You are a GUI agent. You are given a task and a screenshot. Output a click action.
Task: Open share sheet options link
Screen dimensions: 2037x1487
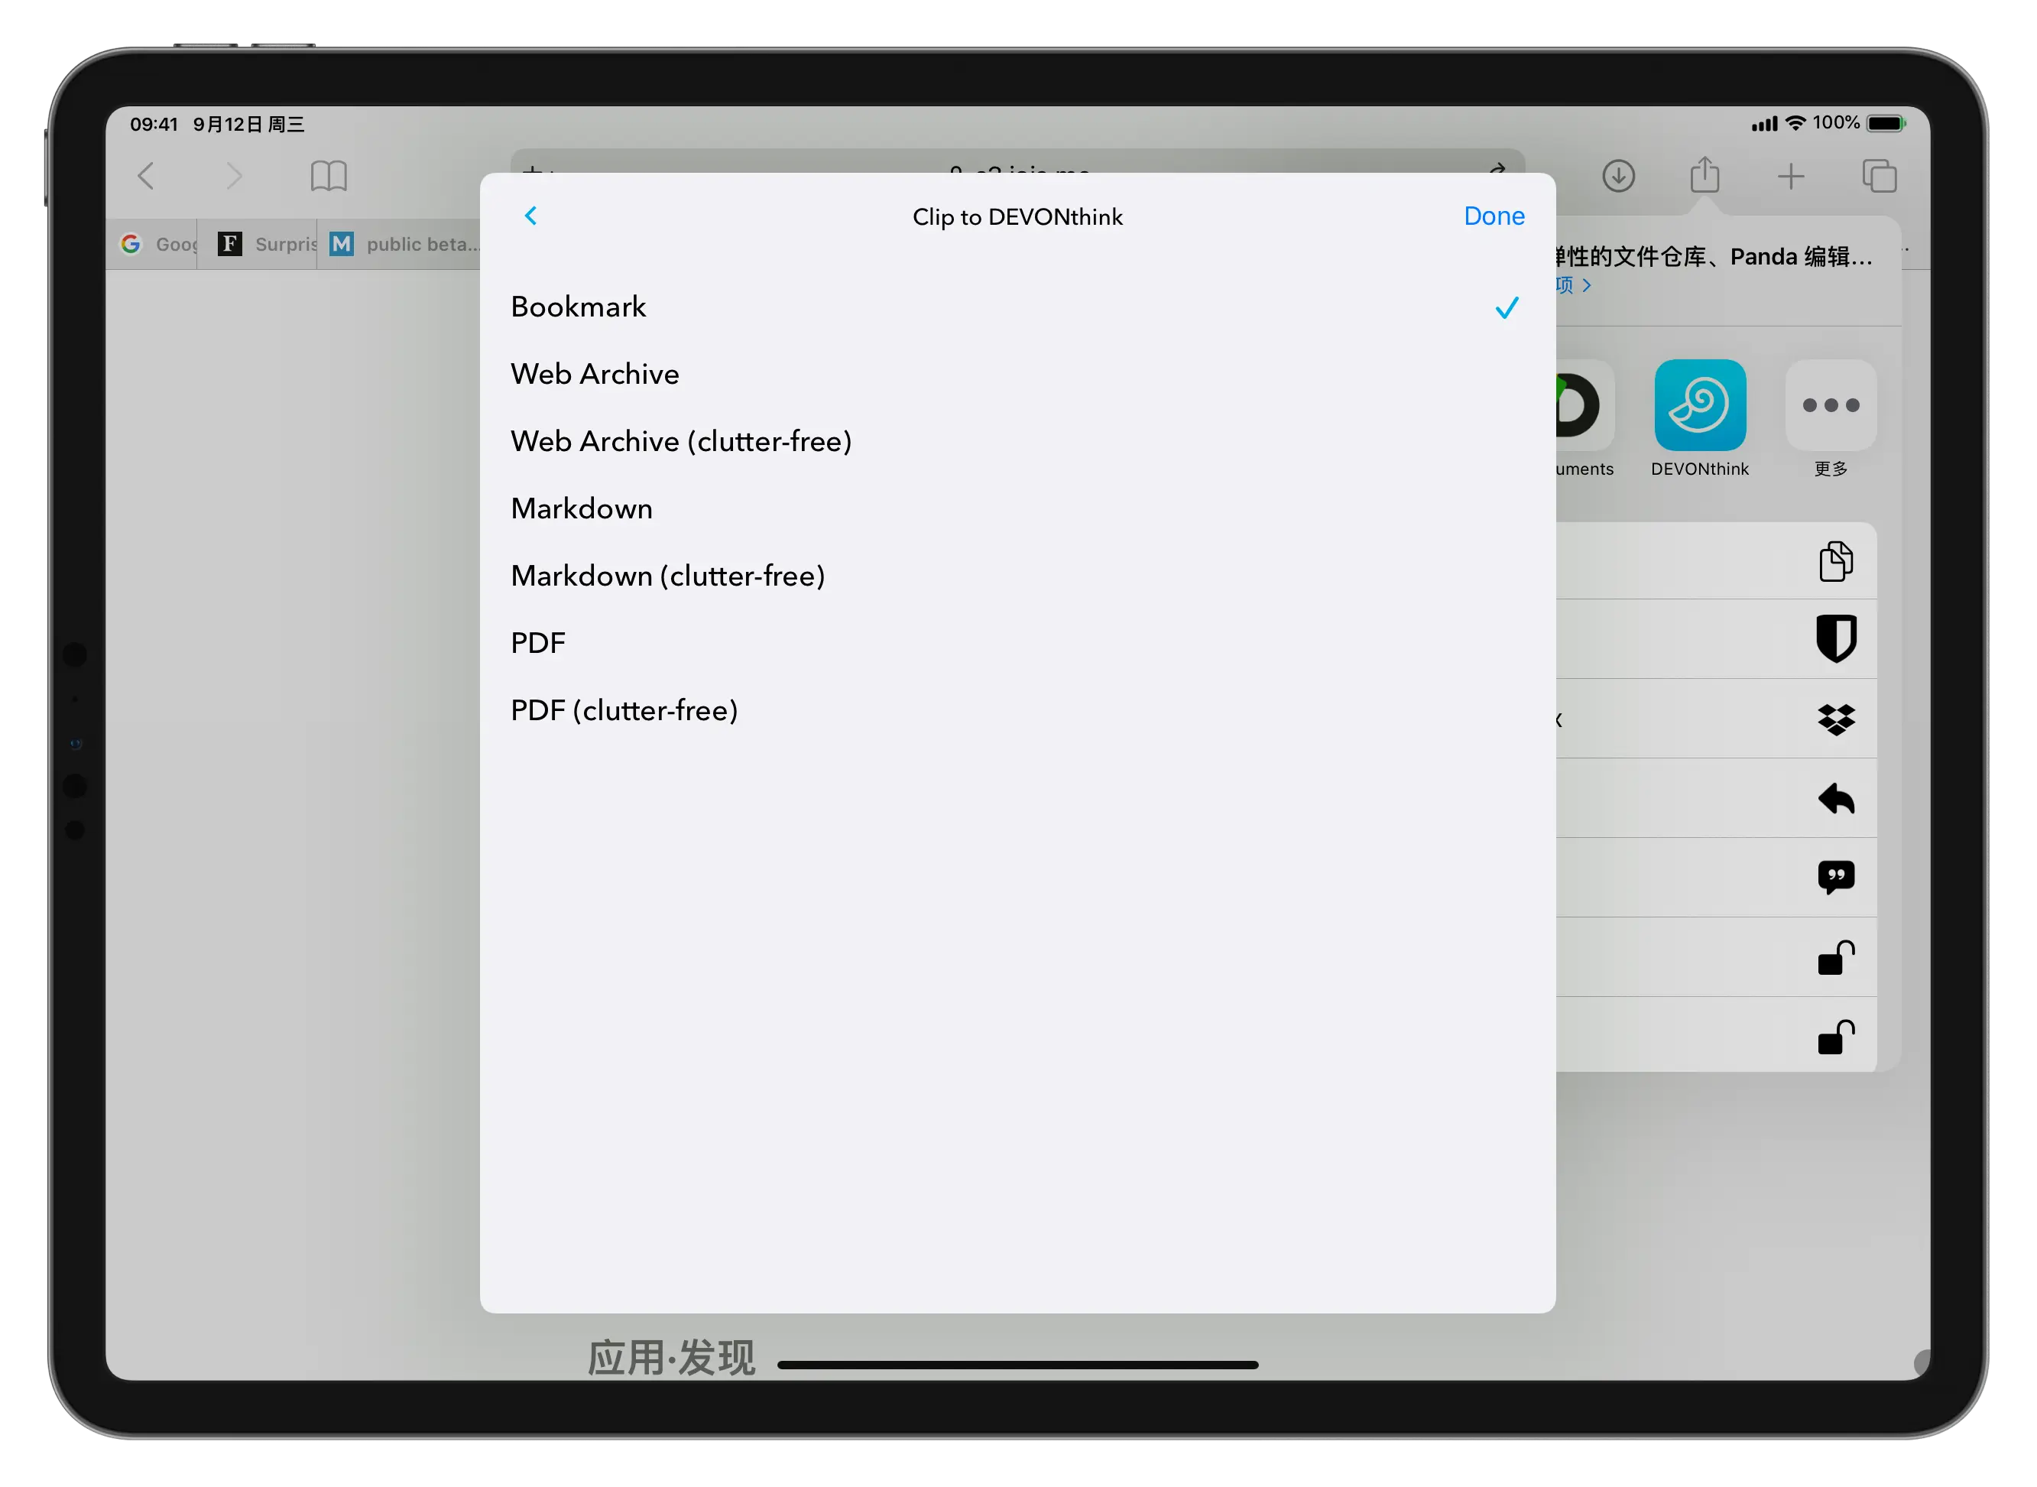(x=1574, y=285)
